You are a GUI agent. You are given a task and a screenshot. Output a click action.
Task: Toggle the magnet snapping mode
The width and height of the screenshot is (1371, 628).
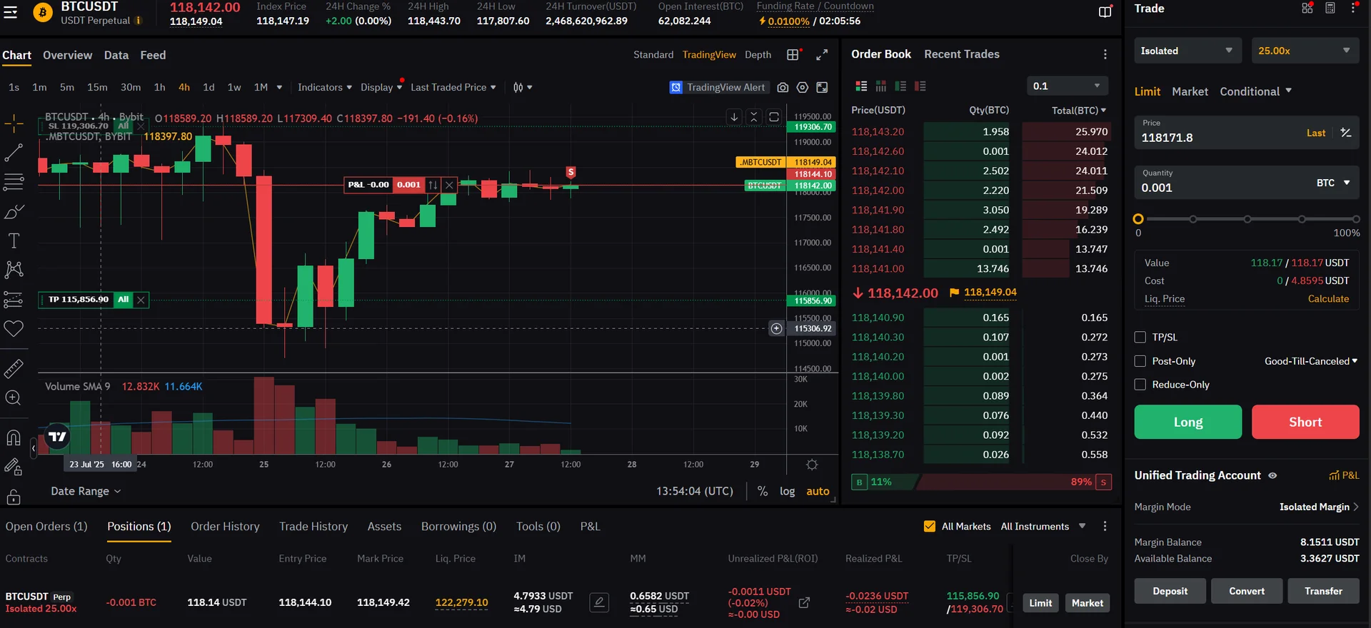click(x=14, y=437)
